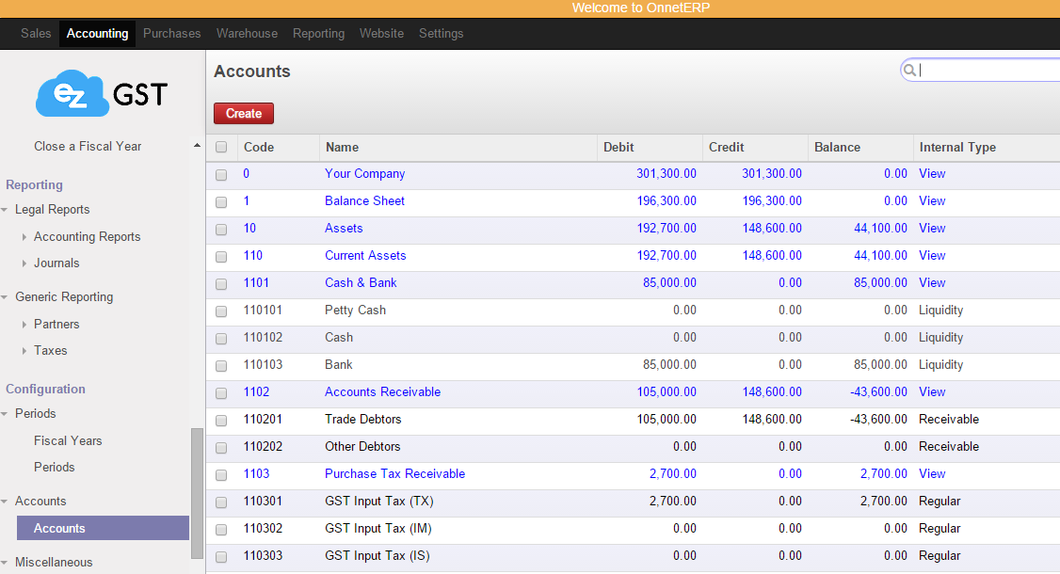This screenshot has height=574, width=1060.
Task: Open the Settings menu
Action: click(441, 33)
